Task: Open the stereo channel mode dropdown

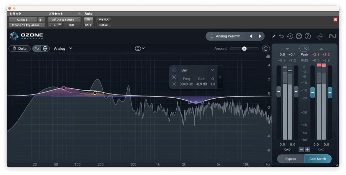Action: (140, 48)
